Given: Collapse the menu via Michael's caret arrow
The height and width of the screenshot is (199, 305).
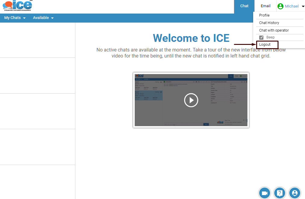Looking at the screenshot, I should tap(303, 6).
